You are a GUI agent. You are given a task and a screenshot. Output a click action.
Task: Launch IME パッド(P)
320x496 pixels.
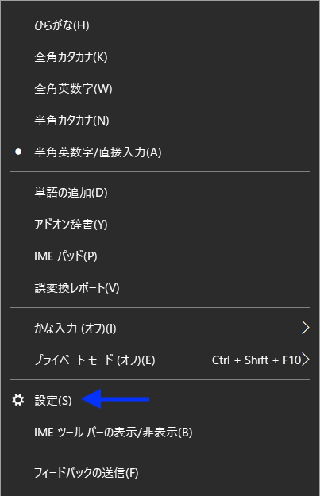point(160,256)
